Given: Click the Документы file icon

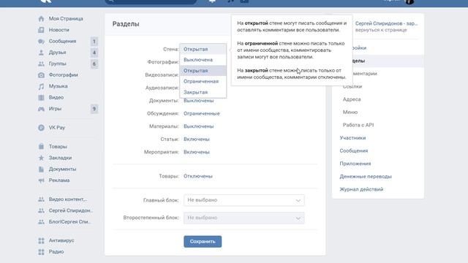Looking at the screenshot, I should pos(41,169).
